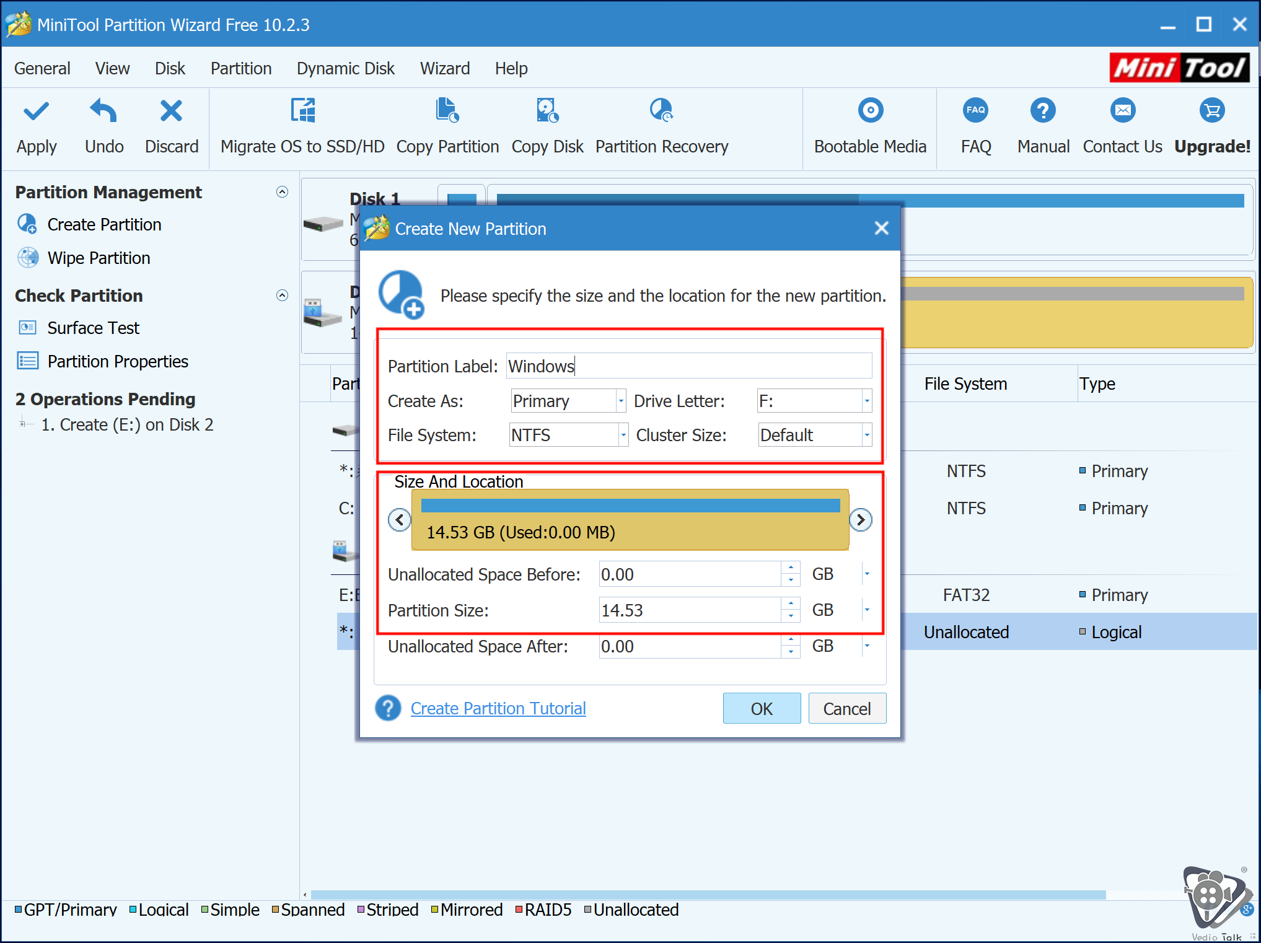Open the Partition menu
The image size is (1261, 943).
click(241, 68)
